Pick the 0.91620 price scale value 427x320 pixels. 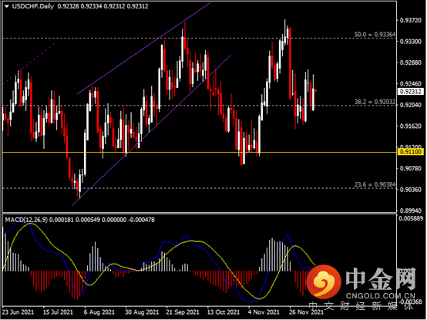click(x=411, y=126)
